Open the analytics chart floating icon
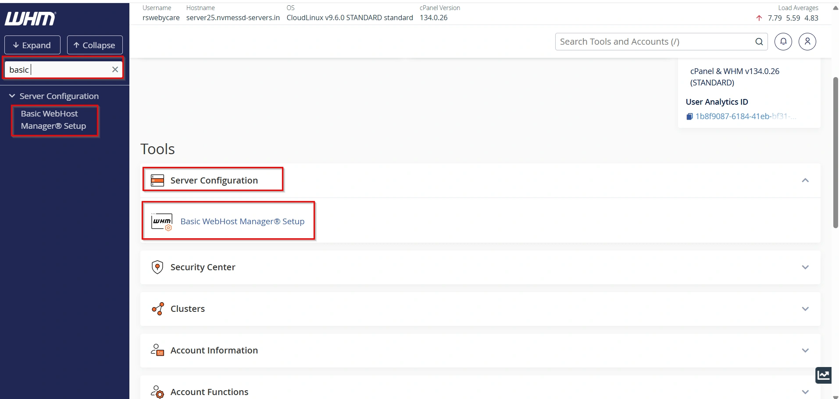This screenshot has width=839, height=399. (823, 375)
